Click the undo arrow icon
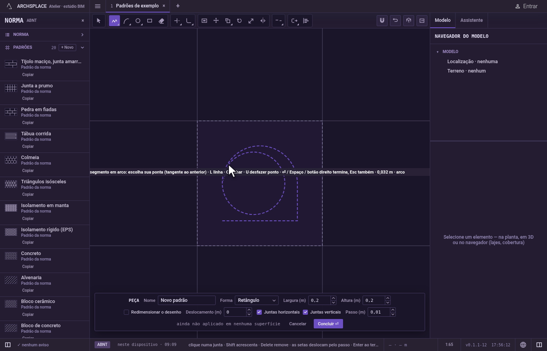The image size is (547, 351). tap(395, 21)
